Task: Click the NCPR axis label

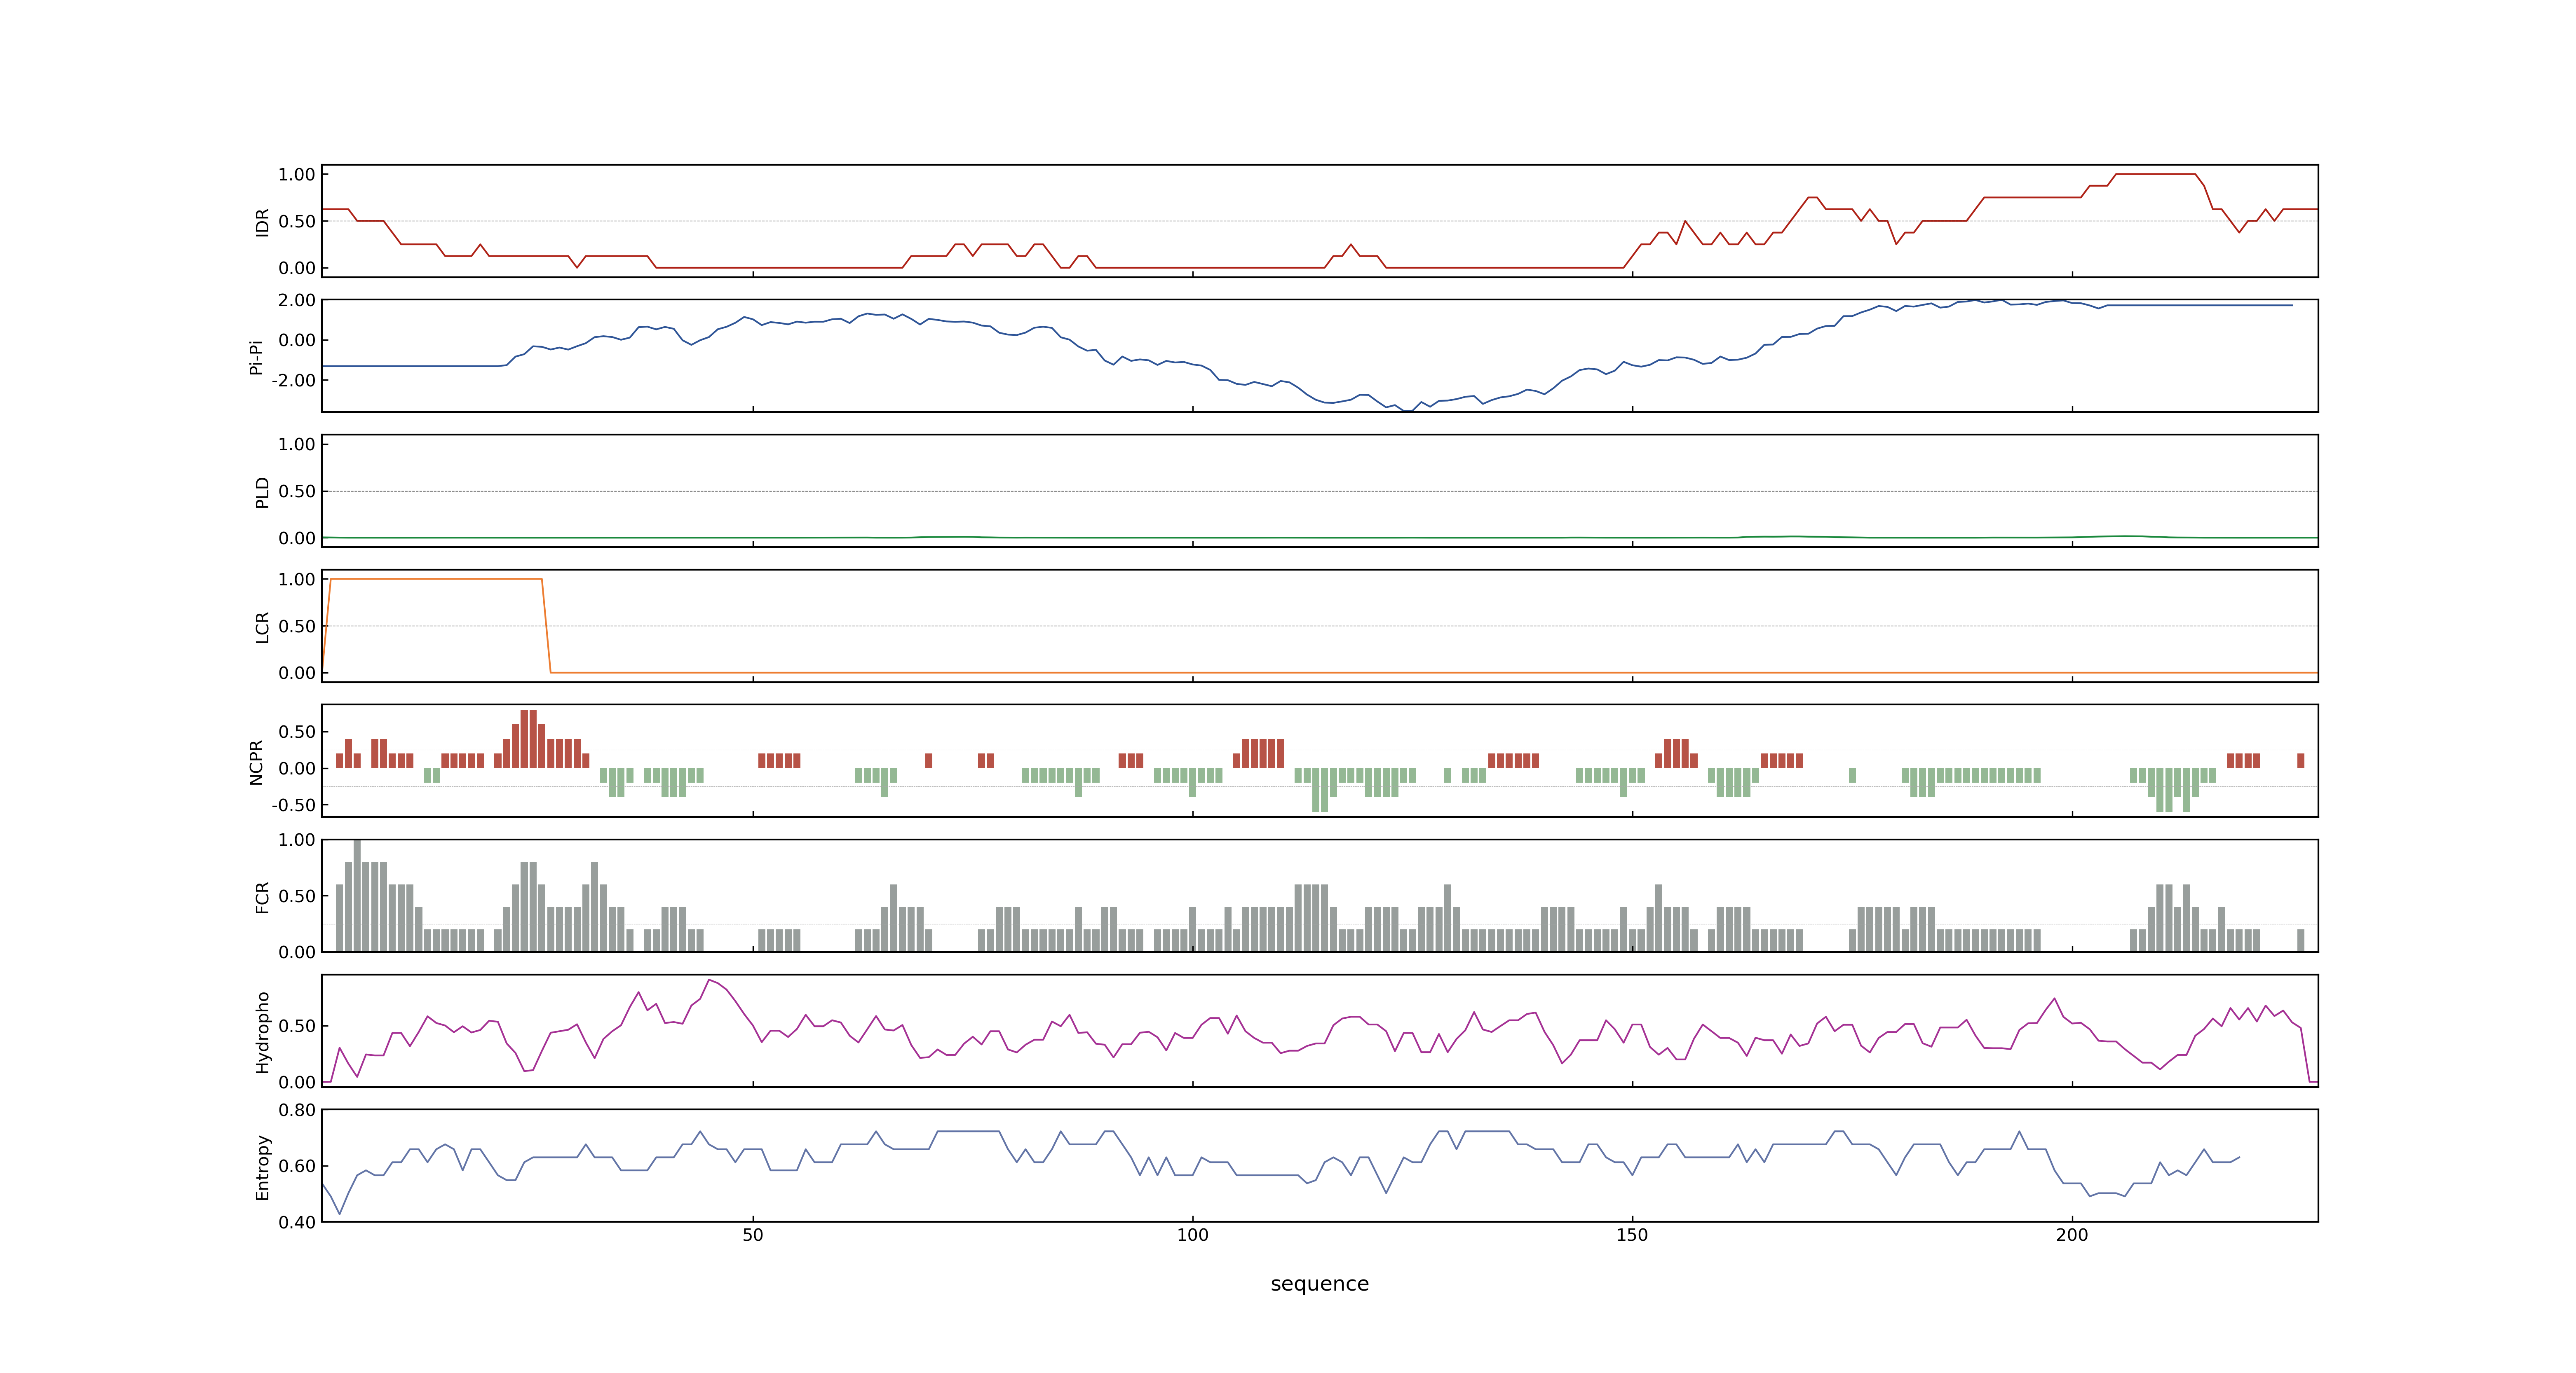Action: click(x=256, y=763)
